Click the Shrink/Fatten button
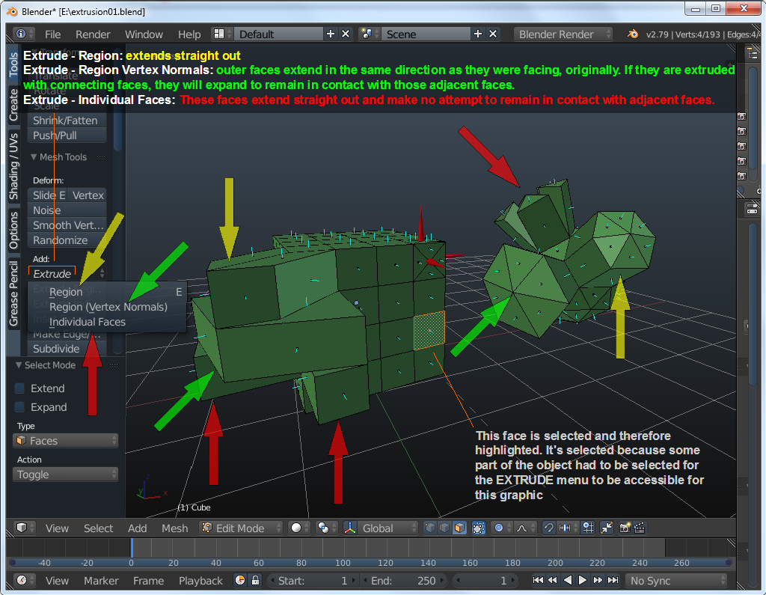Screen dimensions: 766x595 [x=67, y=120]
